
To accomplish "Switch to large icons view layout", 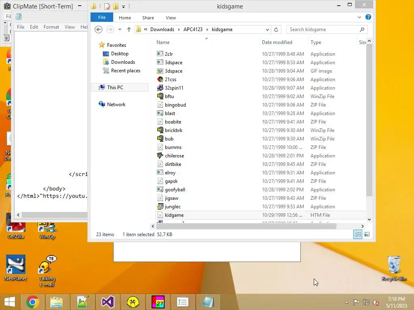I will tap(367, 235).
